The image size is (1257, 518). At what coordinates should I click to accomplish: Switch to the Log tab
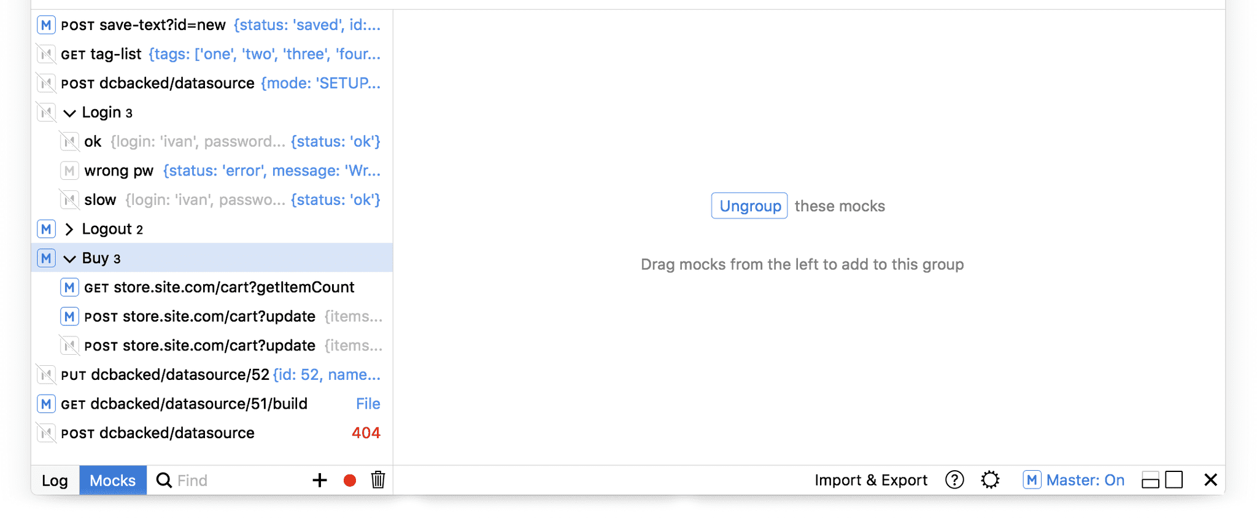(x=55, y=481)
